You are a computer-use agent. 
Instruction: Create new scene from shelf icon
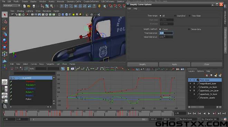(x=25, y=6)
